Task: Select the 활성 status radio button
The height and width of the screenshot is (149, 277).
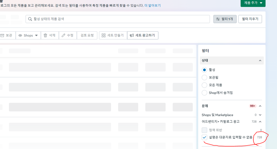Action: pos(205,70)
